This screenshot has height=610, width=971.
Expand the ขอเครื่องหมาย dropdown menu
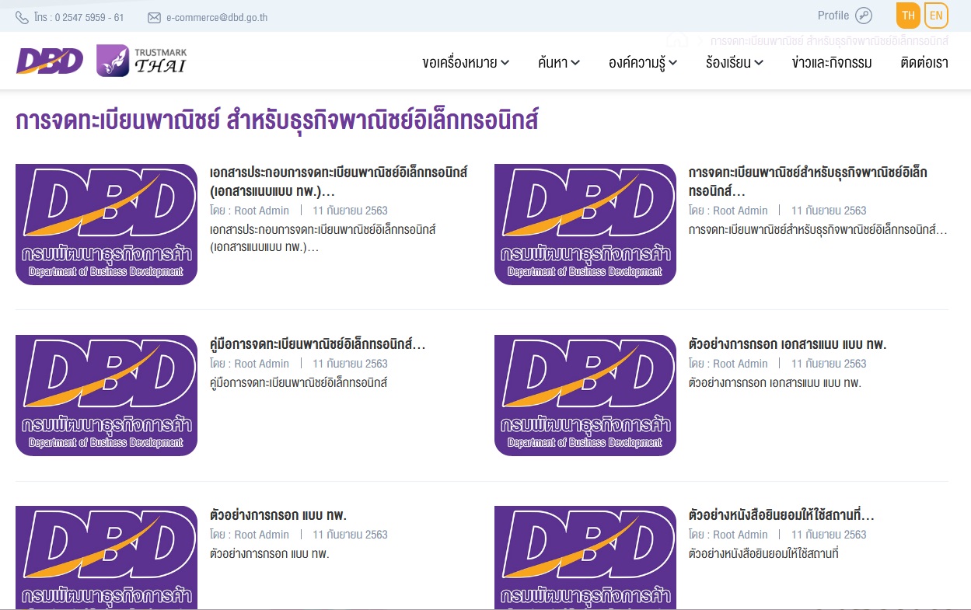click(x=466, y=63)
